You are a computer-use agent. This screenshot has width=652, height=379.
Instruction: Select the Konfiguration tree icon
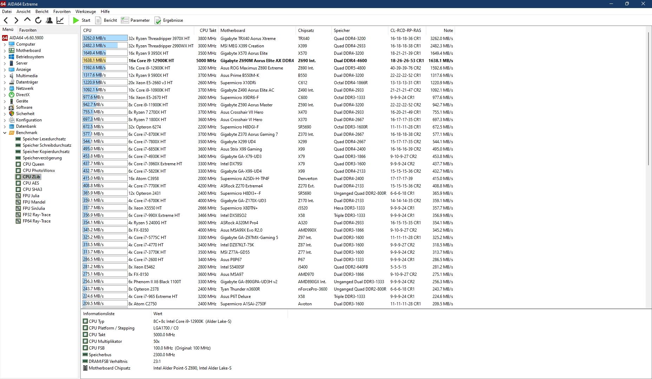click(x=12, y=120)
